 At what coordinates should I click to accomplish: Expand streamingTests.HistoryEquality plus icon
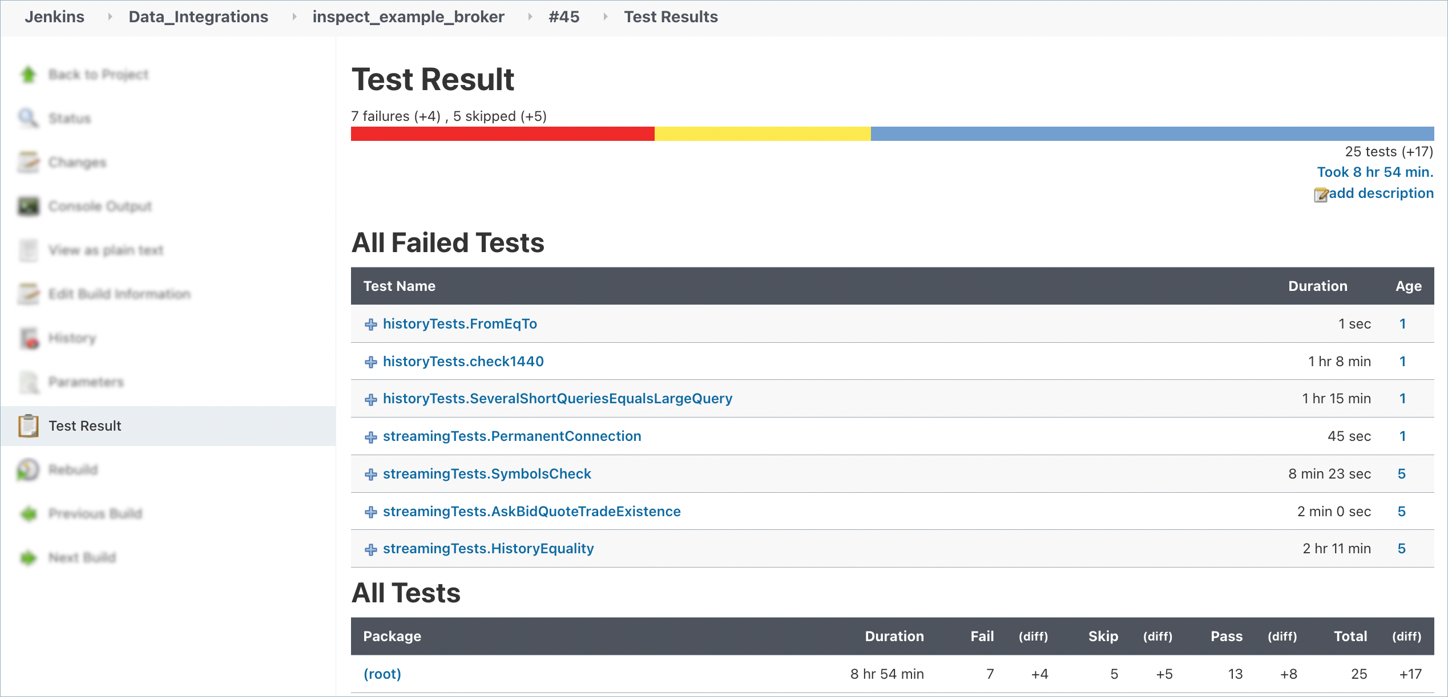[x=371, y=549]
